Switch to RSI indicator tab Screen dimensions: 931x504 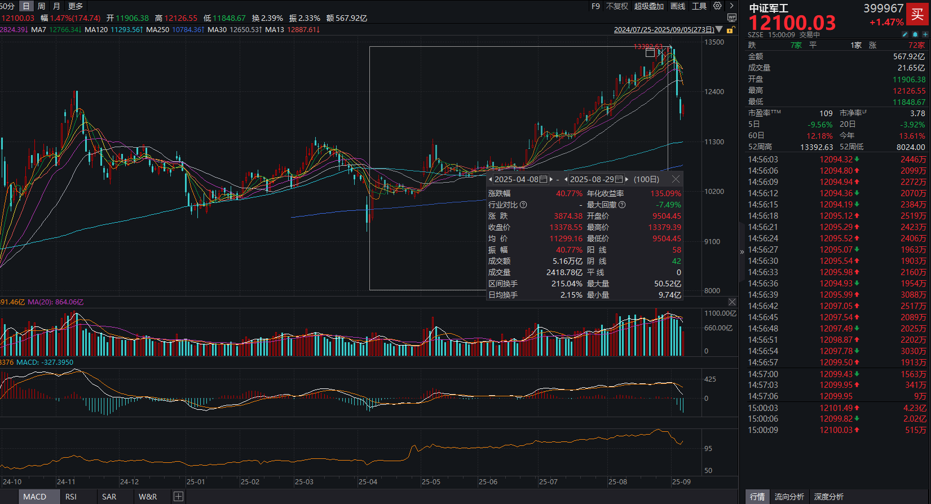tap(71, 497)
